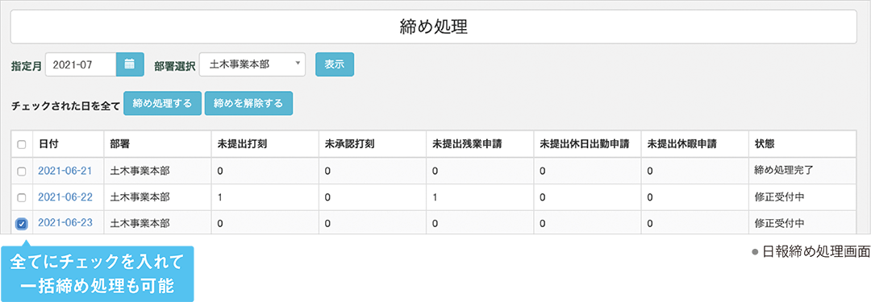871x302 pixels.
Task: Check the checkbox for row 2021-06-22
Action: [22, 197]
